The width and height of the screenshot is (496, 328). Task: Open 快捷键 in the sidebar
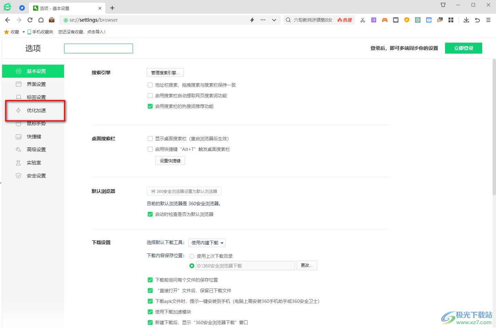coord(33,136)
